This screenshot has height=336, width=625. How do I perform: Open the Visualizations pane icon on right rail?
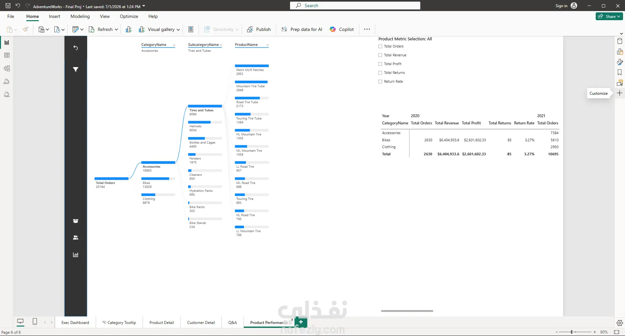click(620, 51)
